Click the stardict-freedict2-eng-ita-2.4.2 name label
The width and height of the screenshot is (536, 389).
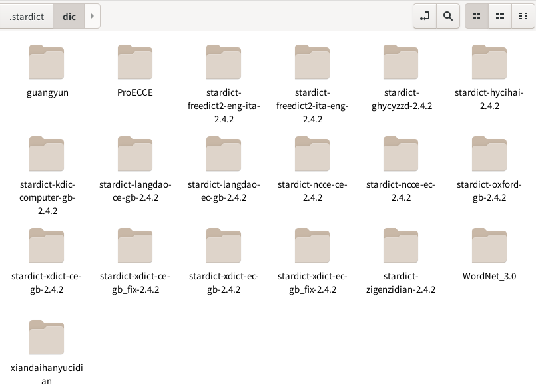pyautogui.click(x=224, y=106)
